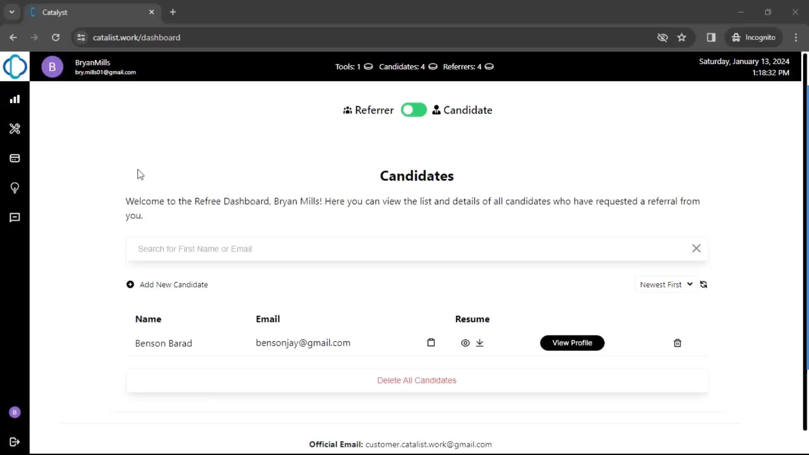809x455 pixels.
Task: Select the tools/scissors icon in sidebar
Action: [15, 129]
